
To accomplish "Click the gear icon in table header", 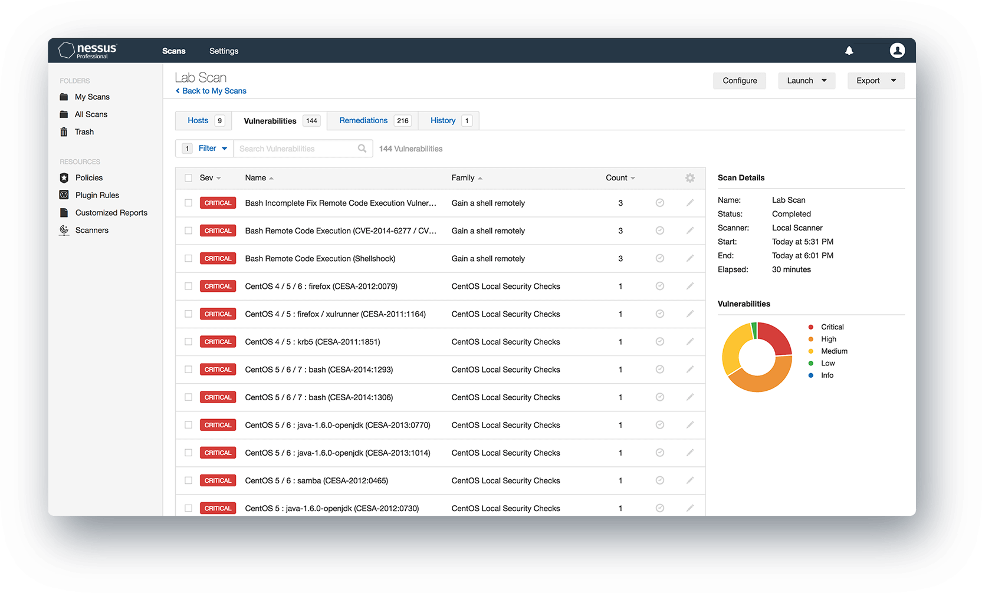I will [690, 178].
